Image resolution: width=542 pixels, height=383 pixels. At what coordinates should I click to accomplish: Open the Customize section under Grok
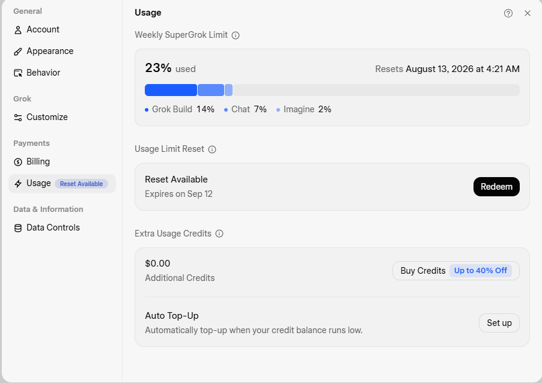coord(62,117)
